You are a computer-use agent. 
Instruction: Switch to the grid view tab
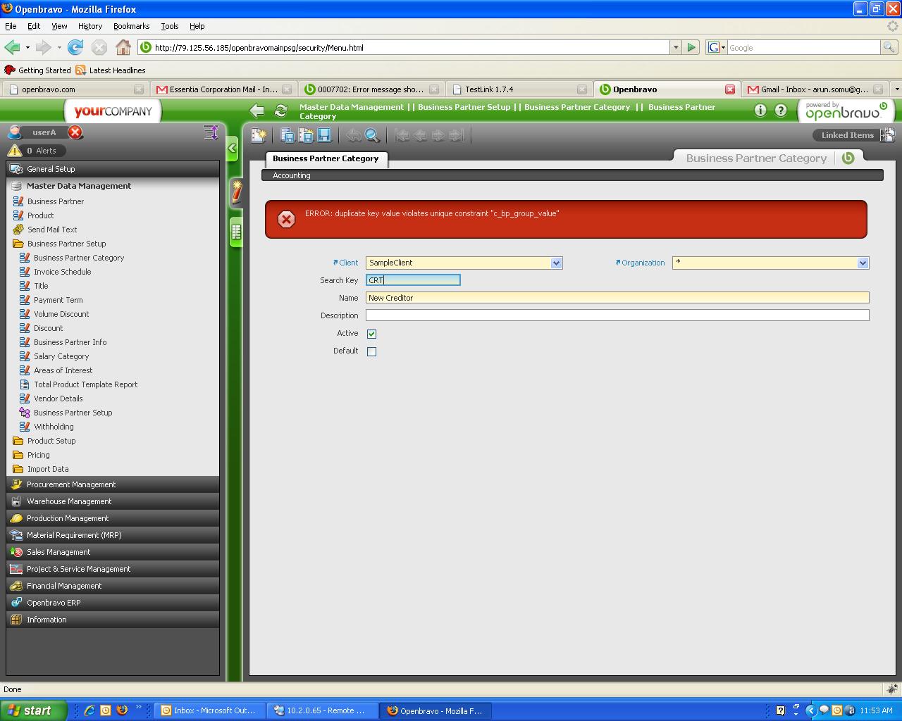[236, 231]
